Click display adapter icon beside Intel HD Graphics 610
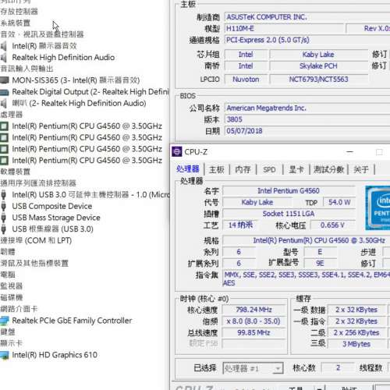Viewport: 390px width, 390px height. tap(5, 355)
